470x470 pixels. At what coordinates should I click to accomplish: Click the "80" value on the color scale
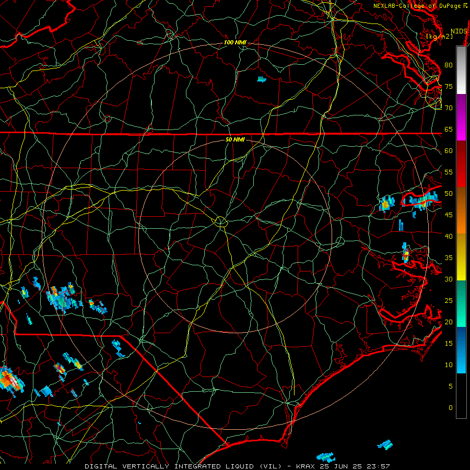click(x=449, y=65)
